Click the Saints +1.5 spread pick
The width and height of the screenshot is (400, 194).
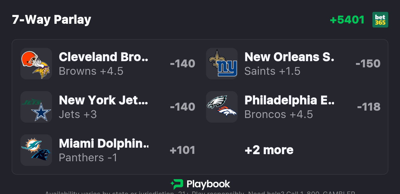[x=272, y=71]
